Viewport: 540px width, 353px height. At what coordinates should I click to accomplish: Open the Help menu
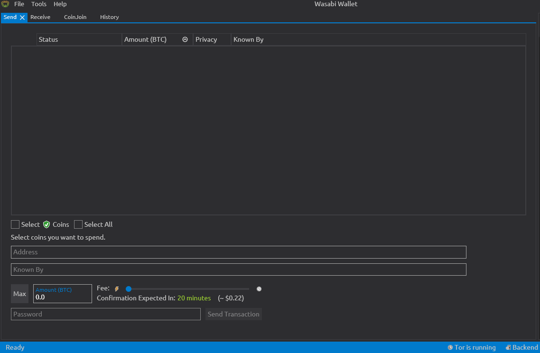coord(60,4)
